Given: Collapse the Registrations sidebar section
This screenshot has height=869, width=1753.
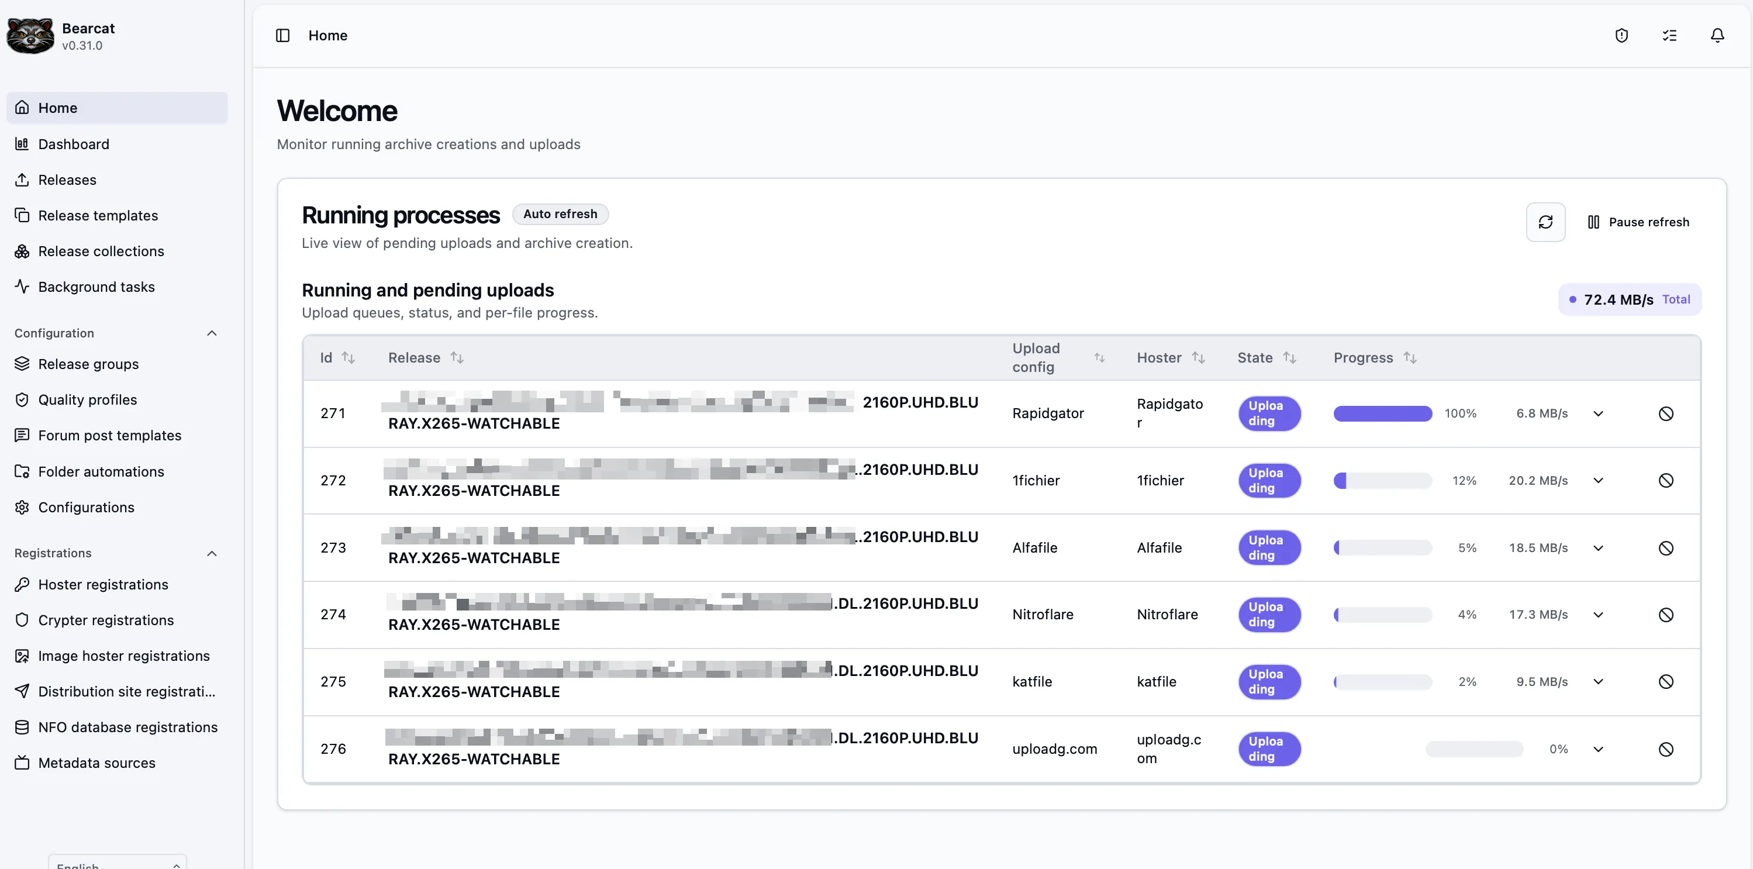Looking at the screenshot, I should click(212, 553).
